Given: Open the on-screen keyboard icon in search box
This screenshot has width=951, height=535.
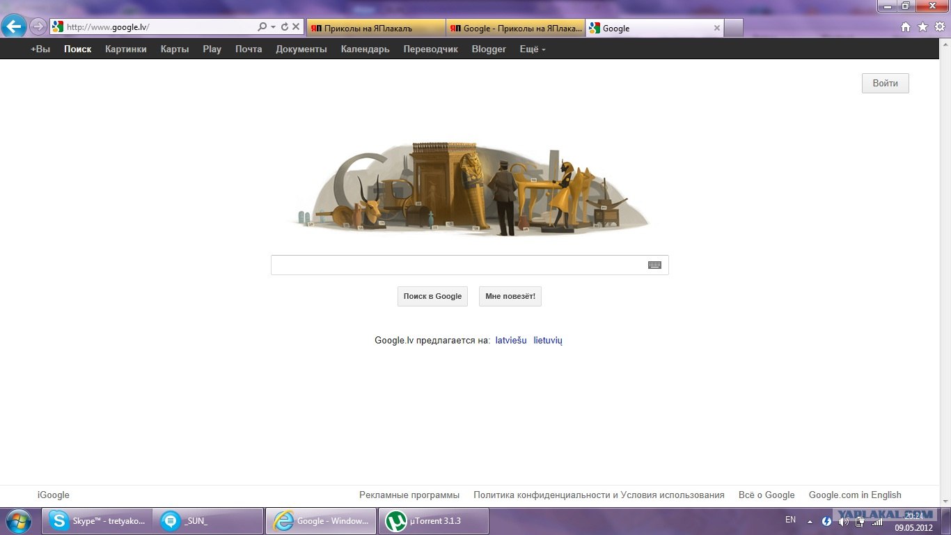Looking at the screenshot, I should click(654, 265).
